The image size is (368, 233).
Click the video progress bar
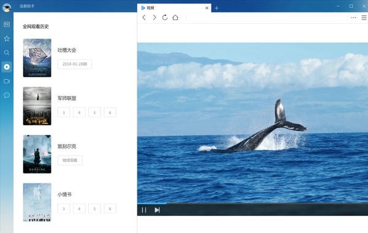click(x=253, y=204)
